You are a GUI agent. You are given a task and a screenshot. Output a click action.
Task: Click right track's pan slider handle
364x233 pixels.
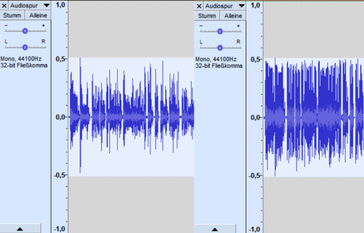pyautogui.click(x=220, y=48)
